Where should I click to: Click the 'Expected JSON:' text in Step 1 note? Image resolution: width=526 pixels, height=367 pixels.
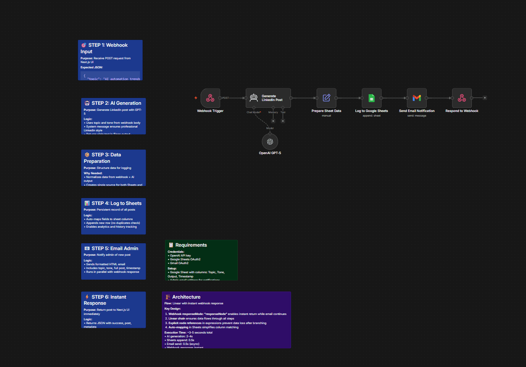(x=92, y=68)
